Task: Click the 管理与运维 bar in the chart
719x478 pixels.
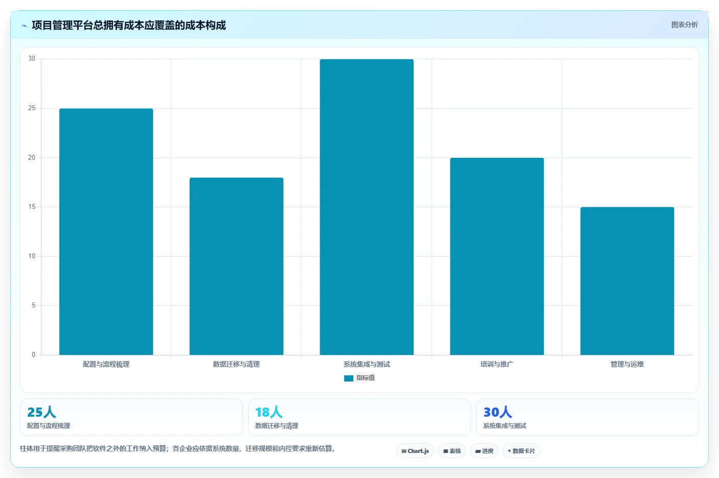Action: 627,281
